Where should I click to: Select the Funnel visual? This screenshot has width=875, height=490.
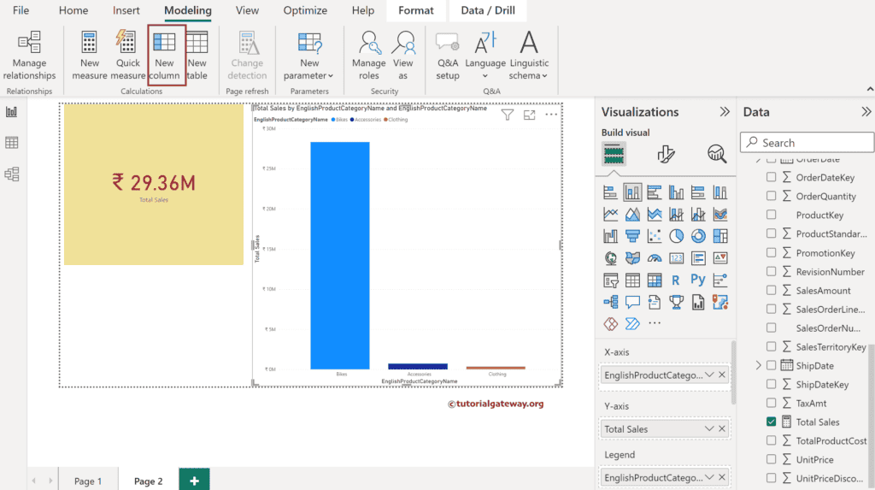pos(632,236)
